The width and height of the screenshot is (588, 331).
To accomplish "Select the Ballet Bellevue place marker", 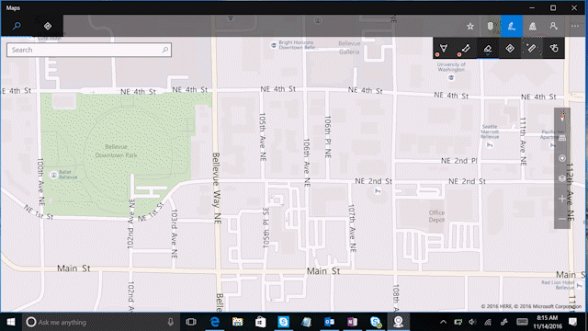I will click(x=53, y=175).
